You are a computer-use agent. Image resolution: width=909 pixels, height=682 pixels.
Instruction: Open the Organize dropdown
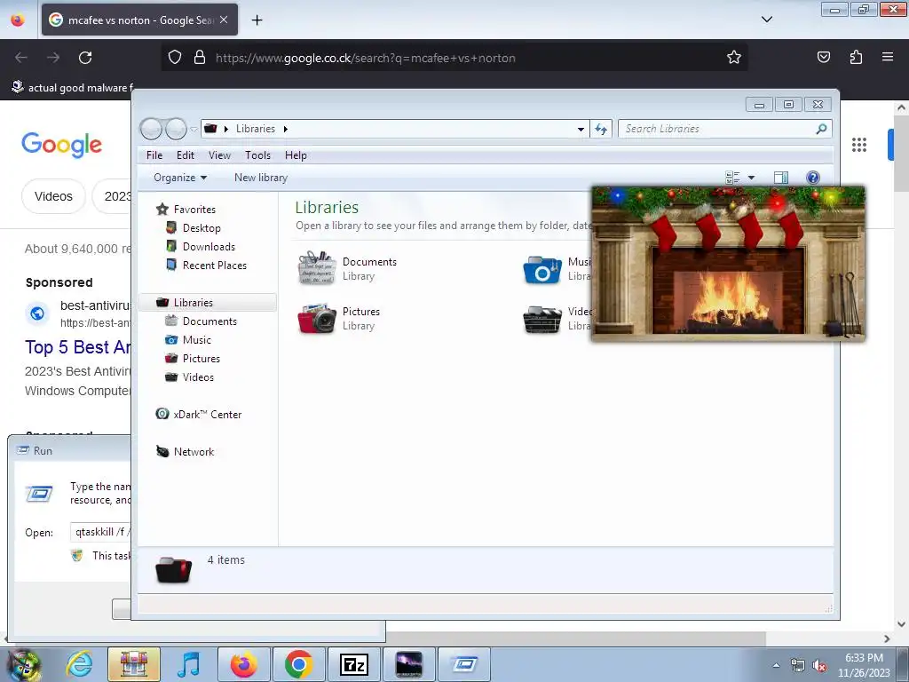(x=179, y=178)
